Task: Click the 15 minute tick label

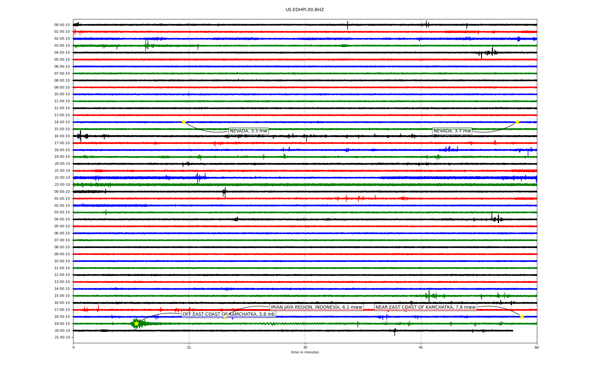Action: 189,347
